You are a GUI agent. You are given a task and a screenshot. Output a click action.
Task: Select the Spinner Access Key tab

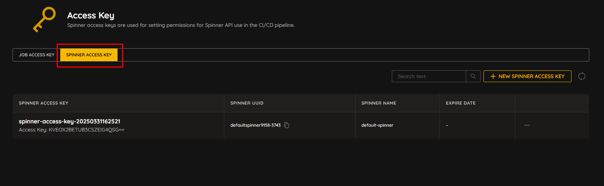tap(89, 55)
